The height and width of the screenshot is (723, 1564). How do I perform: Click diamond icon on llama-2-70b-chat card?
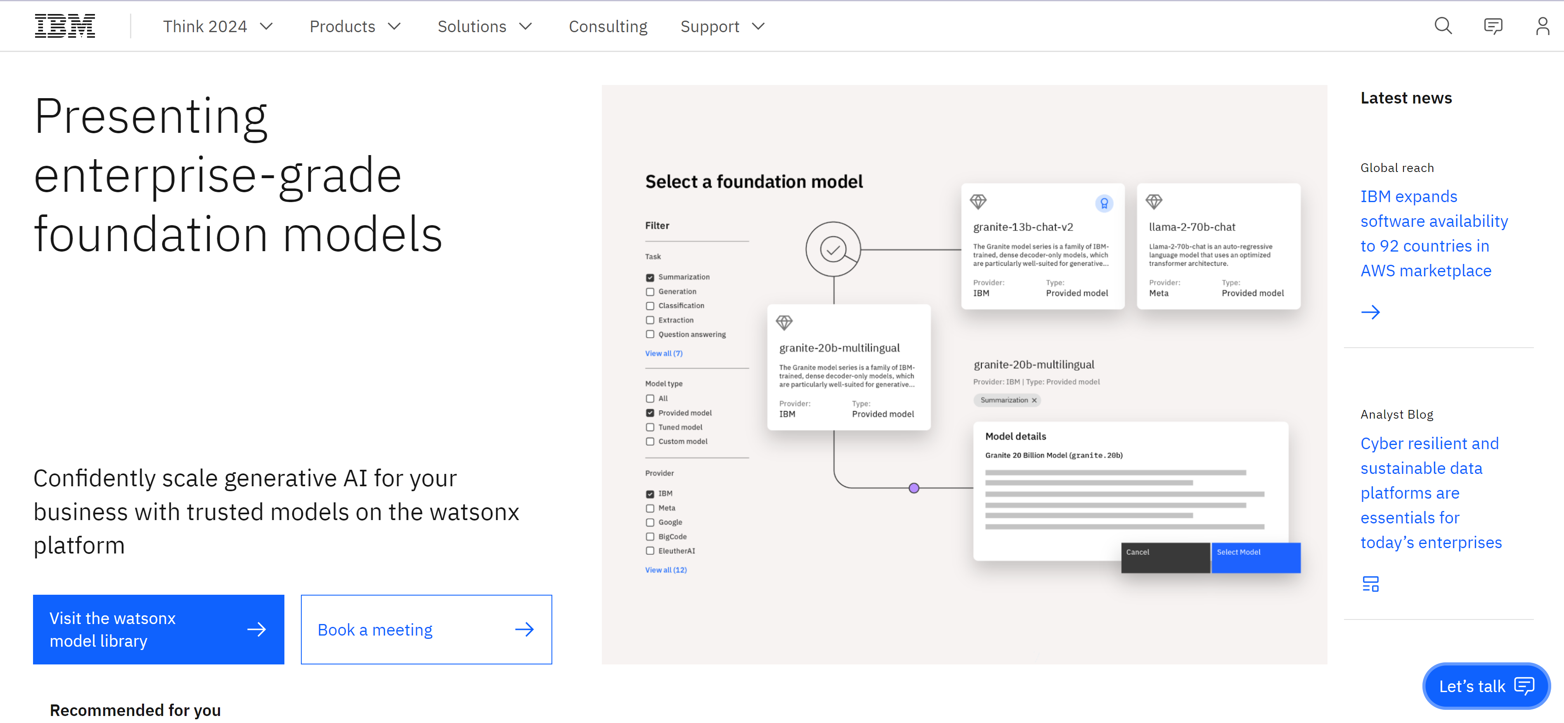(x=1154, y=201)
